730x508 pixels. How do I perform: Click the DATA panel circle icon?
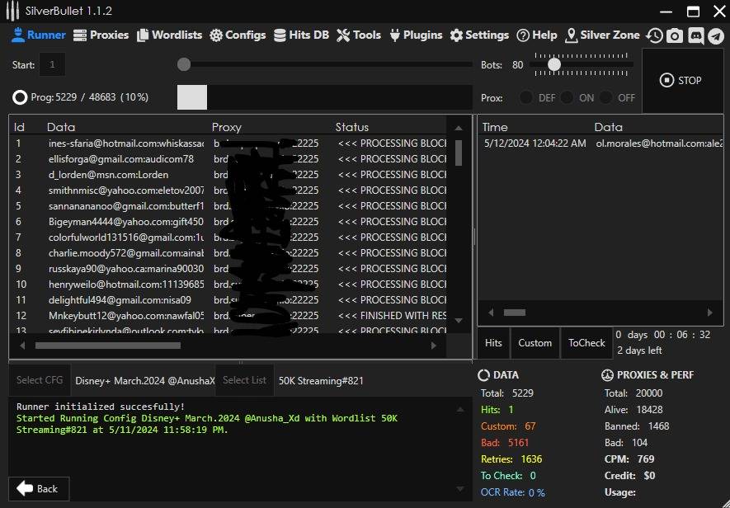[483, 375]
